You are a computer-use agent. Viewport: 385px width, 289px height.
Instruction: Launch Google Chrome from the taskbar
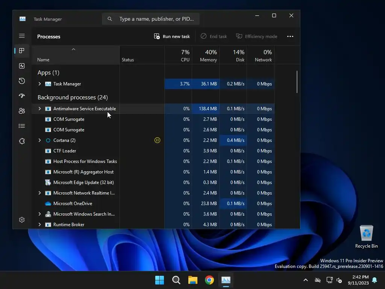(x=209, y=280)
